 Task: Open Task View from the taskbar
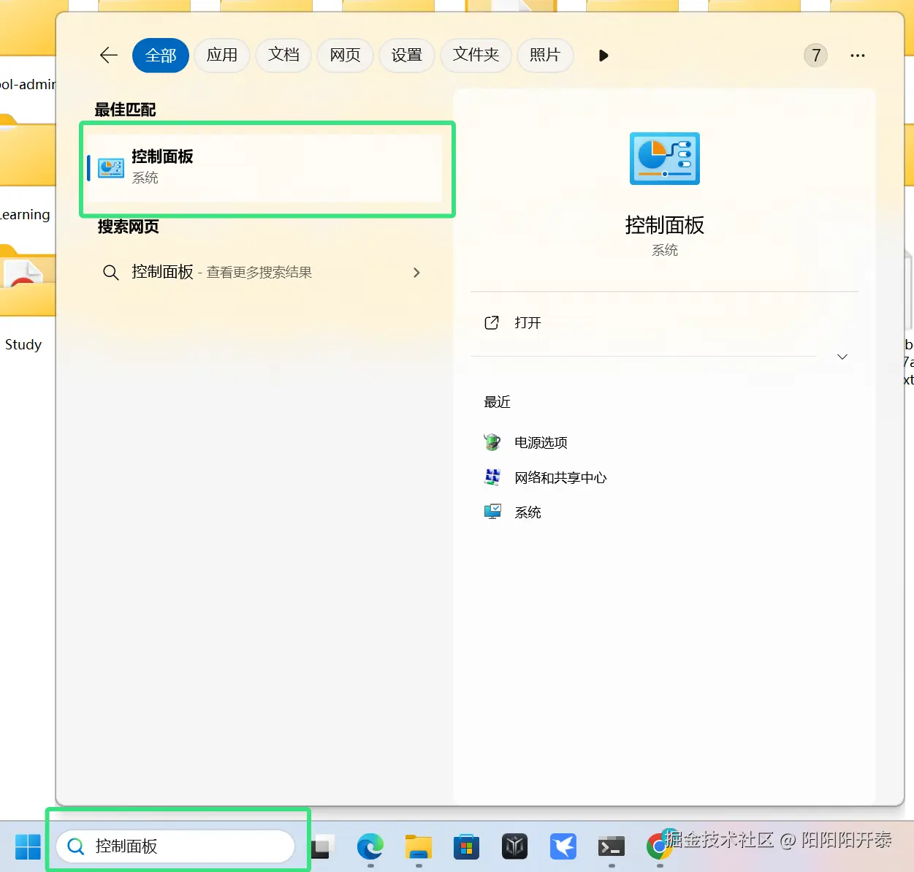pyautogui.click(x=321, y=846)
